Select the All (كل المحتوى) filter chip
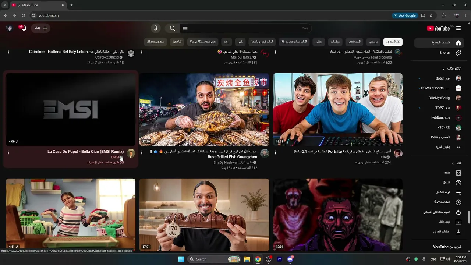The image size is (471, 265). tap(393, 42)
